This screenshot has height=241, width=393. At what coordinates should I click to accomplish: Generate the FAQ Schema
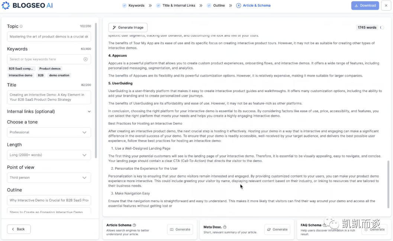pyautogui.click(x=374, y=229)
